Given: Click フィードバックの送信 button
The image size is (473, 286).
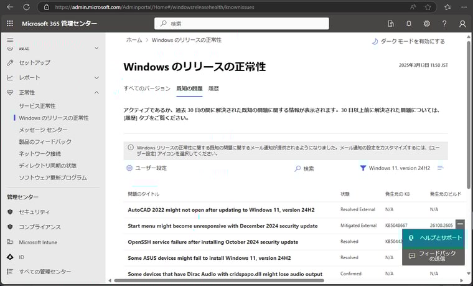Looking at the screenshot, I should pyautogui.click(x=434, y=255).
